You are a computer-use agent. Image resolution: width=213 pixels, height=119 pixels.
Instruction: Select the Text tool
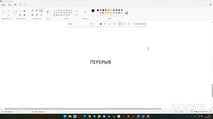(41, 11)
